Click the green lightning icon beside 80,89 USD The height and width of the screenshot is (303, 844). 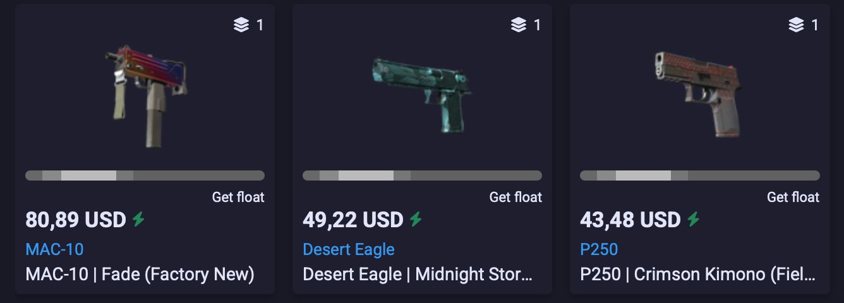point(138,220)
